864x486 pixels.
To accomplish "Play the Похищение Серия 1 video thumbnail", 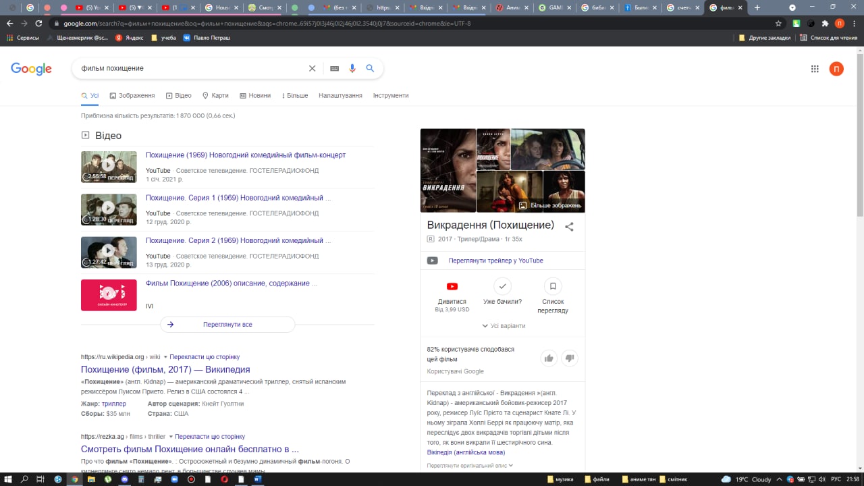I will 109,209.
